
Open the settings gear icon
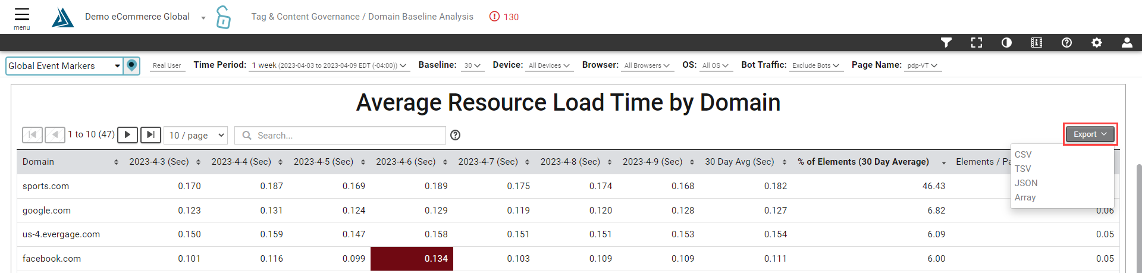[1097, 42]
